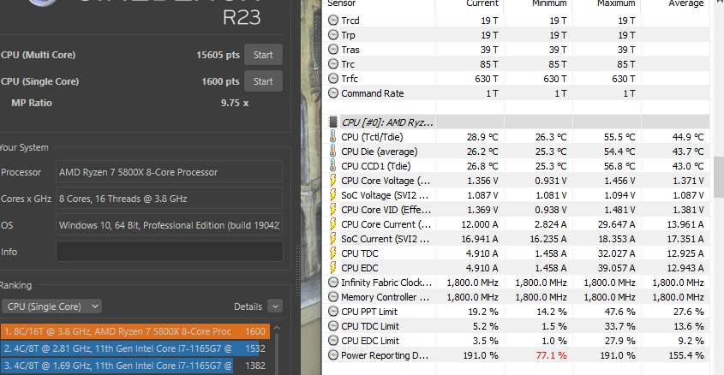
Task: Click the Command Rate clock icon
Action: point(333,93)
